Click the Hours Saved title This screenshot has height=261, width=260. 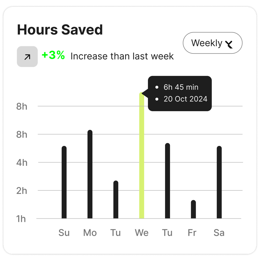click(60, 30)
